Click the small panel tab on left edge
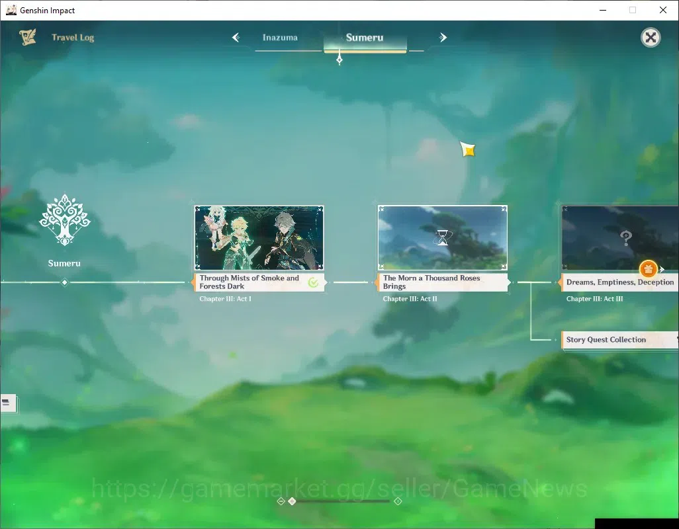Viewport: 679px width, 529px height. tap(8, 403)
